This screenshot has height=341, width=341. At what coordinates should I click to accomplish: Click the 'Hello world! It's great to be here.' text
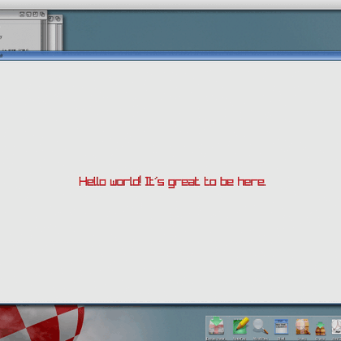click(172, 182)
